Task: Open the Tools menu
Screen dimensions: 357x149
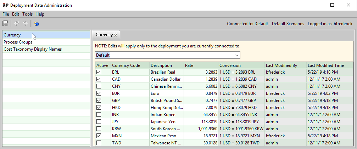Action: (x=27, y=14)
